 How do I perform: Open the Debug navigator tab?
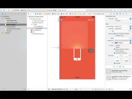click(18, 14)
